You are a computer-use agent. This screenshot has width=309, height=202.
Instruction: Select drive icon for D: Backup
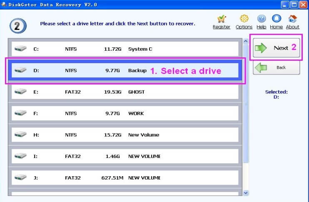pos(20,70)
